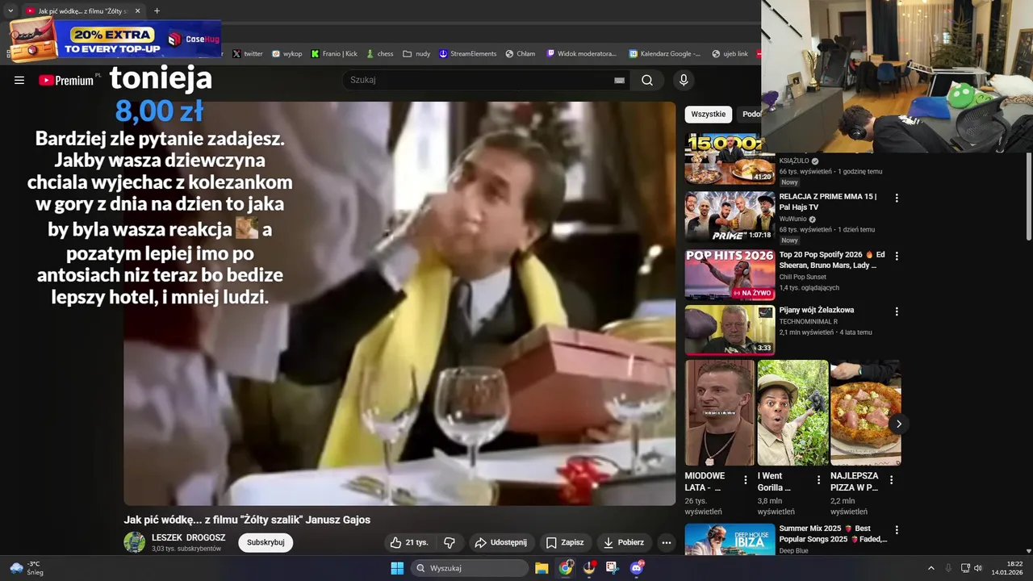Viewport: 1033px width, 581px height.
Task: Open the MIODOWE LATA short thumbnail
Action: tap(720, 412)
